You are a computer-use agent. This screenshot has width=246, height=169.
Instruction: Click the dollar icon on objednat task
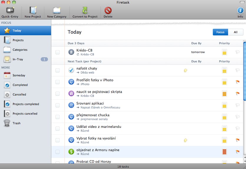tap(71, 152)
